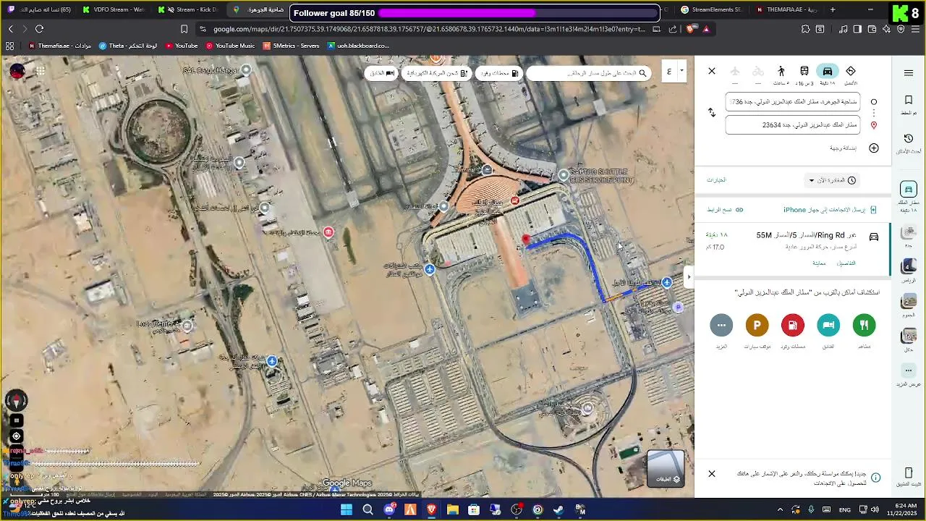Open recents history icon in sidebar

(x=909, y=138)
